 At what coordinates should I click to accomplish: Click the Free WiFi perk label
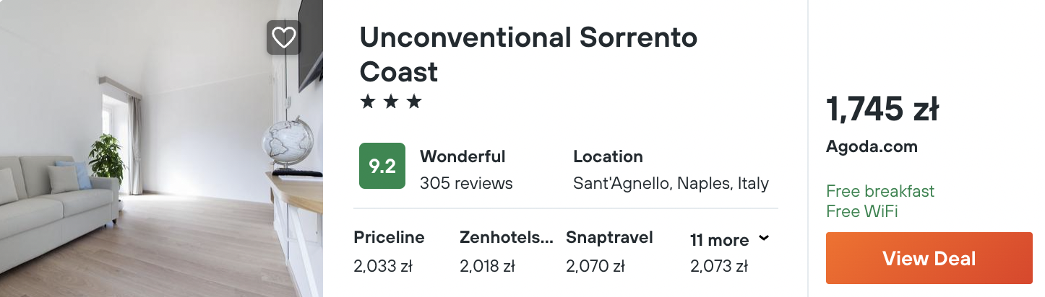862,211
